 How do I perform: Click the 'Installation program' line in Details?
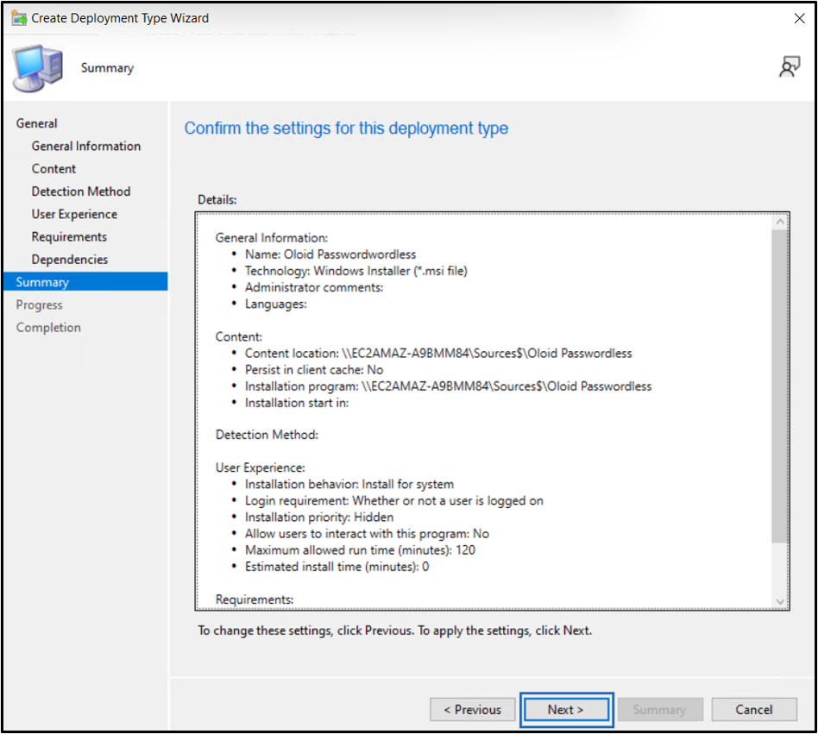coord(448,386)
